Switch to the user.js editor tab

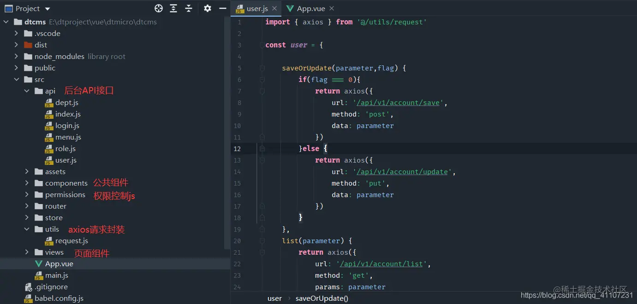pyautogui.click(x=257, y=8)
